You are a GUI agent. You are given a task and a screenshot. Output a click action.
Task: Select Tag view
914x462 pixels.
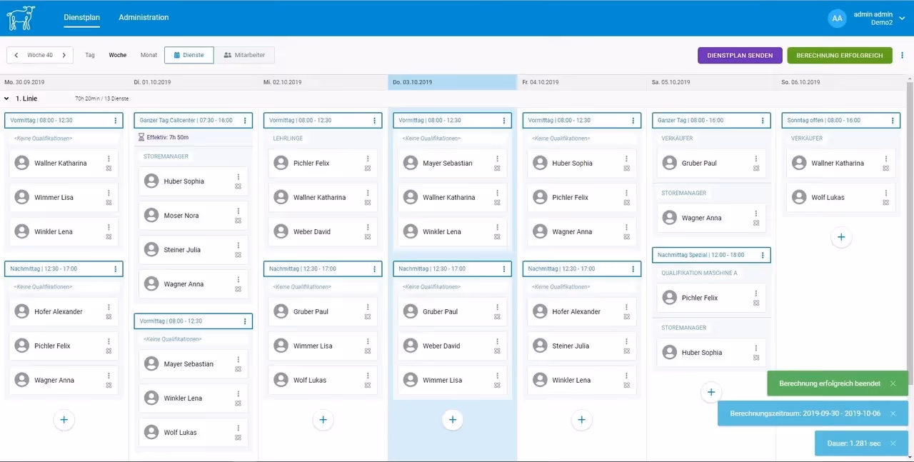(x=90, y=55)
